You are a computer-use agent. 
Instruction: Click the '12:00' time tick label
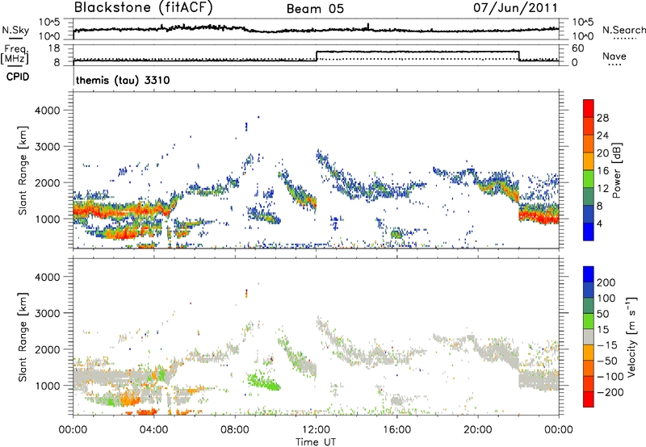[316, 430]
